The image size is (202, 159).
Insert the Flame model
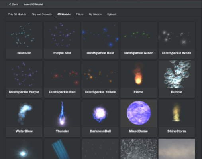pos(139,79)
